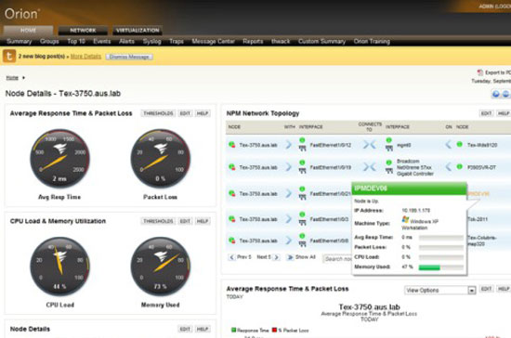Click the Windows XP machine type icon

[405, 219]
